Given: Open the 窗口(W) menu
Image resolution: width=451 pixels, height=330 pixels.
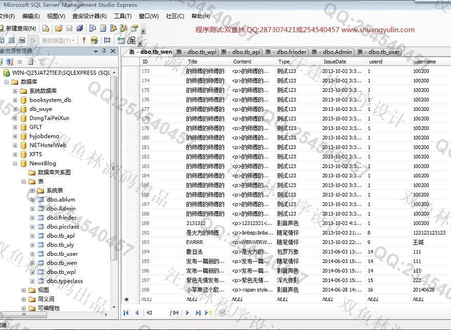Looking at the screenshot, I should coord(149,16).
